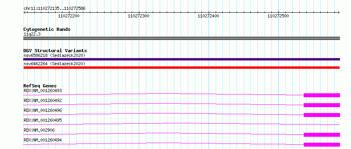
Task: Click ruler position 110272200
Action: click(x=69, y=16)
